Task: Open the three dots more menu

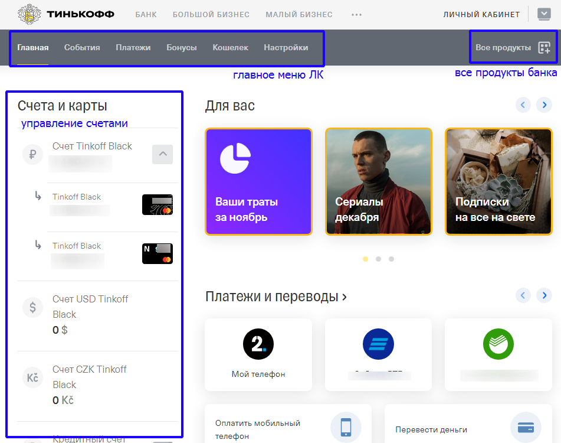Action: [356, 15]
